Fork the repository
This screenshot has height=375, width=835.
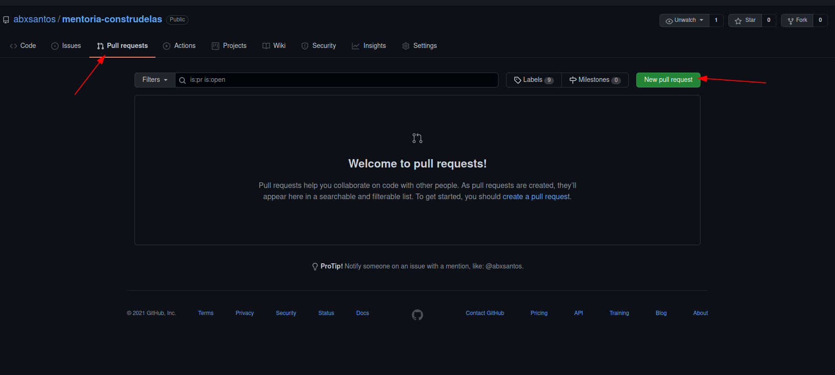[x=797, y=20]
